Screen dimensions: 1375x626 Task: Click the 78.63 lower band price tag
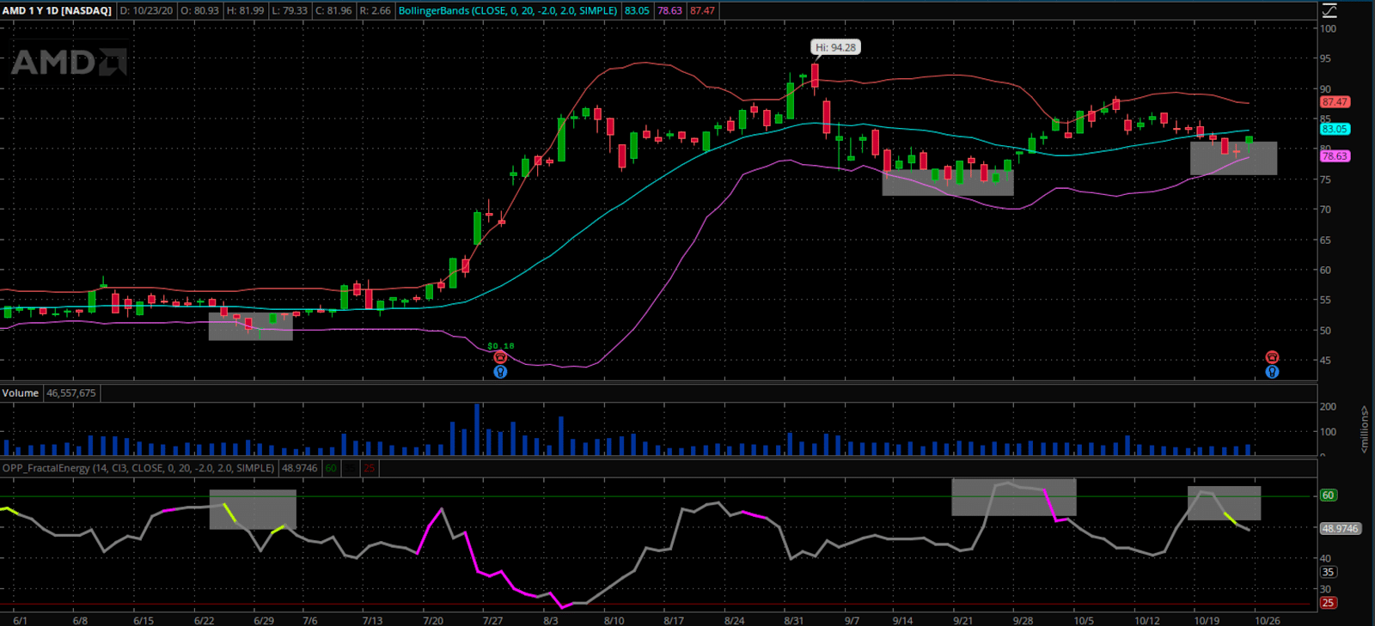pyautogui.click(x=1335, y=156)
